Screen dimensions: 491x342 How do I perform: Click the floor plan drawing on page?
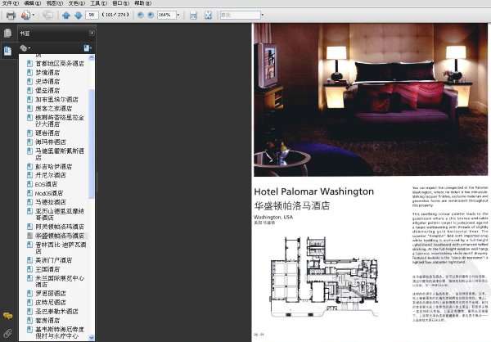click(x=324, y=277)
